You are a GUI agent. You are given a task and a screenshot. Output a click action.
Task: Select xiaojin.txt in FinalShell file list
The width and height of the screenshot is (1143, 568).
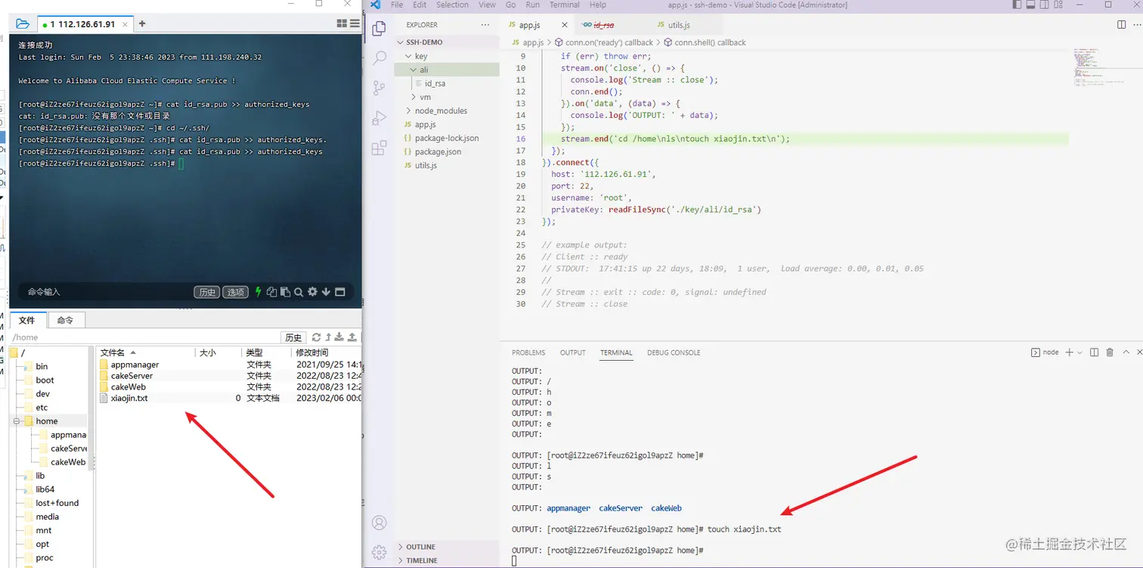tap(129, 398)
